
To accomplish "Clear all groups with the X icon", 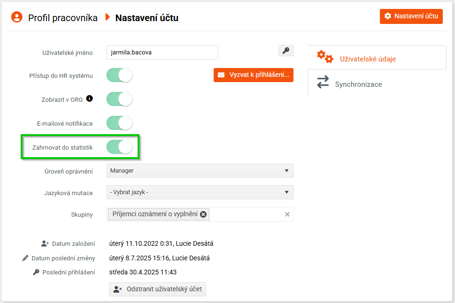I will pyautogui.click(x=287, y=214).
